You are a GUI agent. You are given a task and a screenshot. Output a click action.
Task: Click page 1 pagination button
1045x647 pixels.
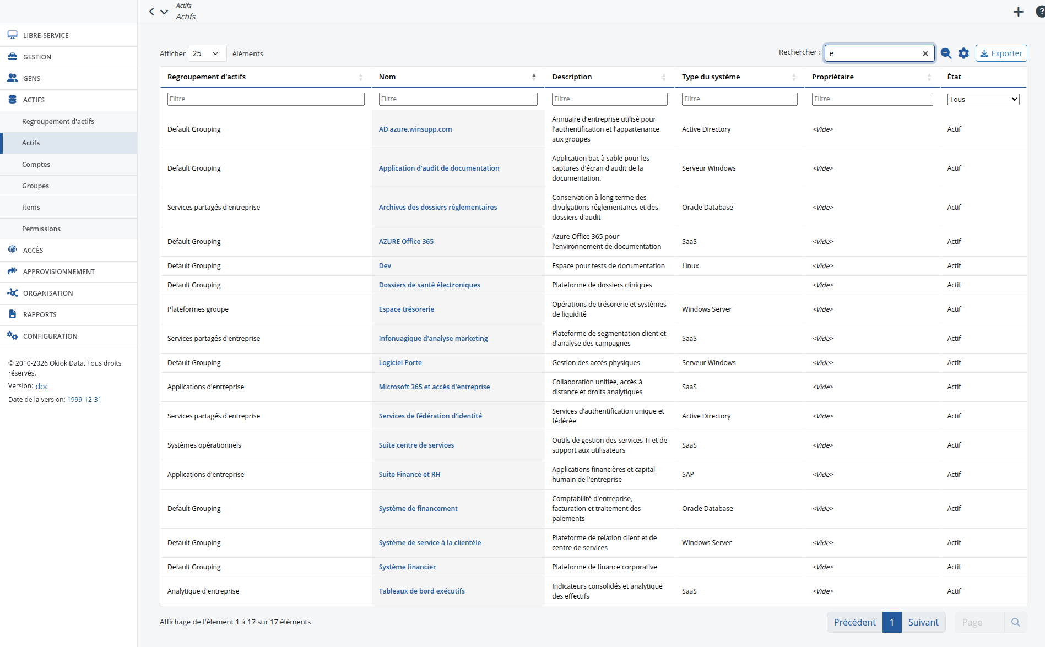pyautogui.click(x=892, y=622)
